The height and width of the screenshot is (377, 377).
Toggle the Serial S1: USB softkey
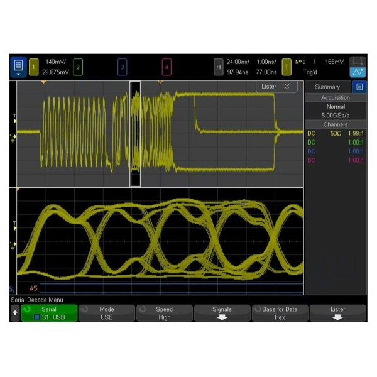point(48,313)
